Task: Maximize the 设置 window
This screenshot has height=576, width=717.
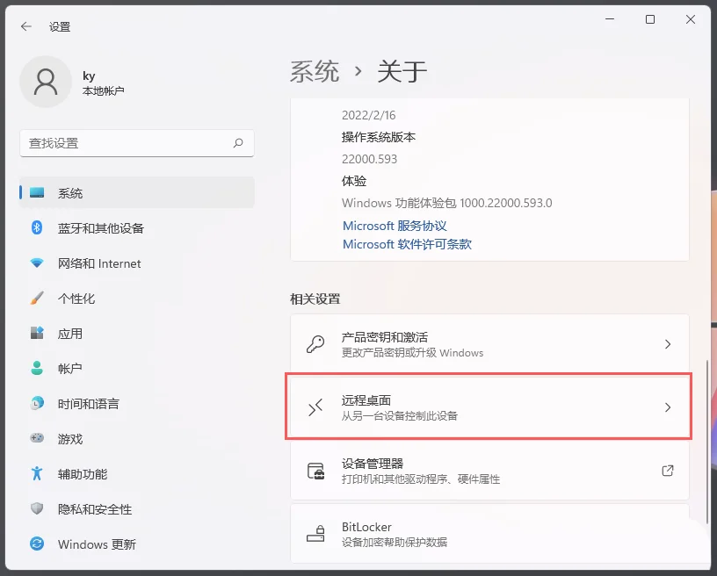Action: 650,19
